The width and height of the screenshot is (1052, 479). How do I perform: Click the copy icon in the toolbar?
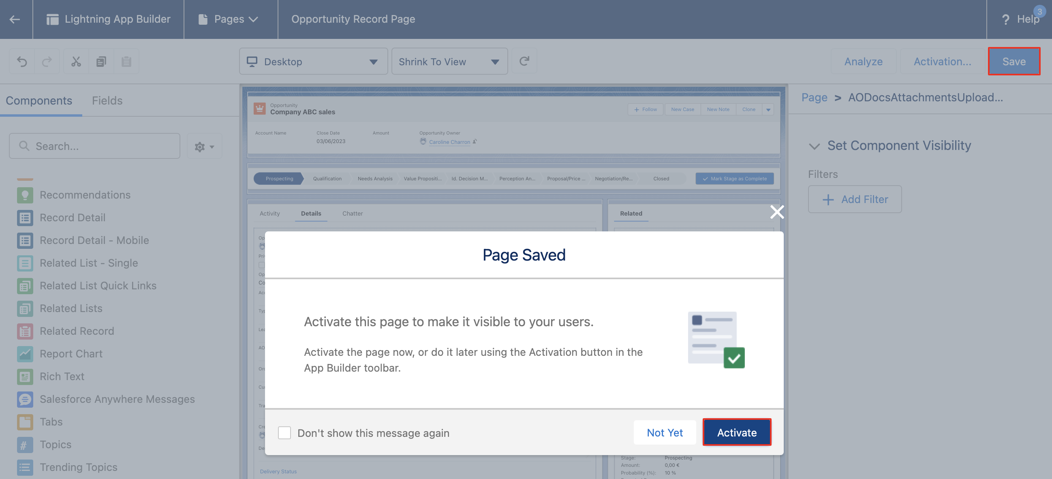click(x=101, y=62)
